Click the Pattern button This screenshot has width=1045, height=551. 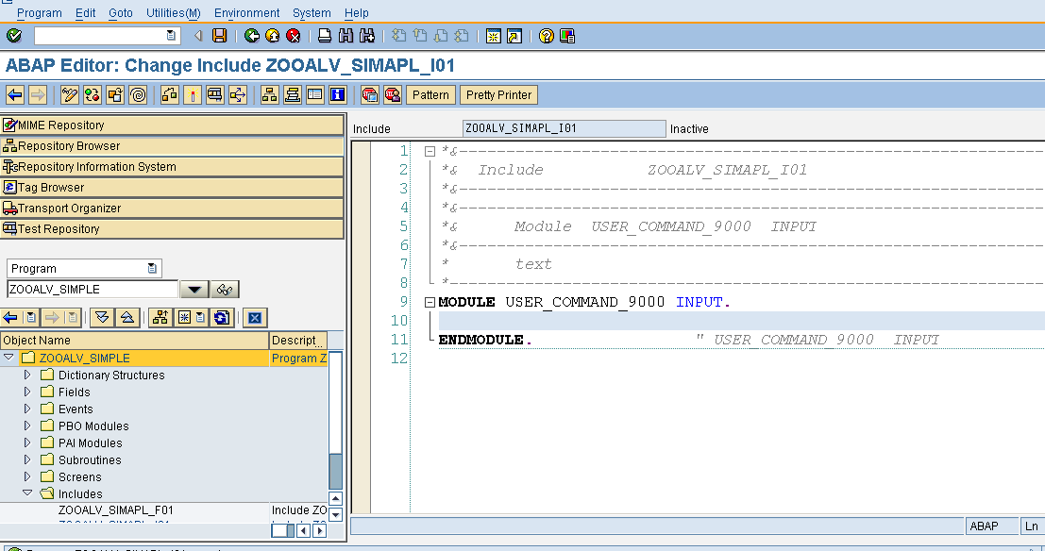(x=430, y=94)
